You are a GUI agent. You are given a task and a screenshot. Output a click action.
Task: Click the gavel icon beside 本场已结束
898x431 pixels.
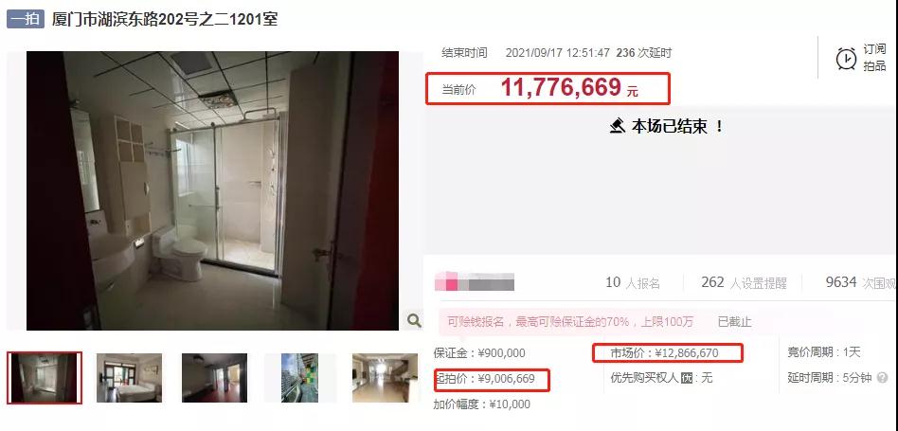click(618, 126)
